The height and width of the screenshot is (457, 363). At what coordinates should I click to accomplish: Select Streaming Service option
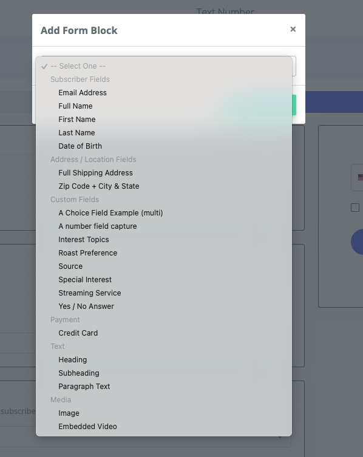pos(164,293)
